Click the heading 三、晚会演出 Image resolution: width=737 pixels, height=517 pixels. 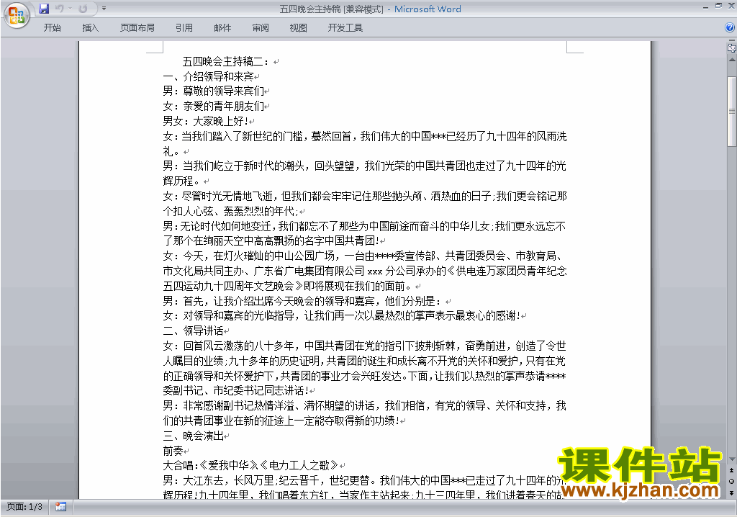click(193, 436)
